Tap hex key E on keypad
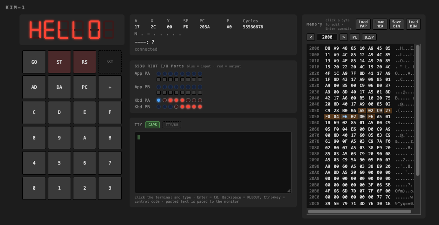 [x=85, y=112]
